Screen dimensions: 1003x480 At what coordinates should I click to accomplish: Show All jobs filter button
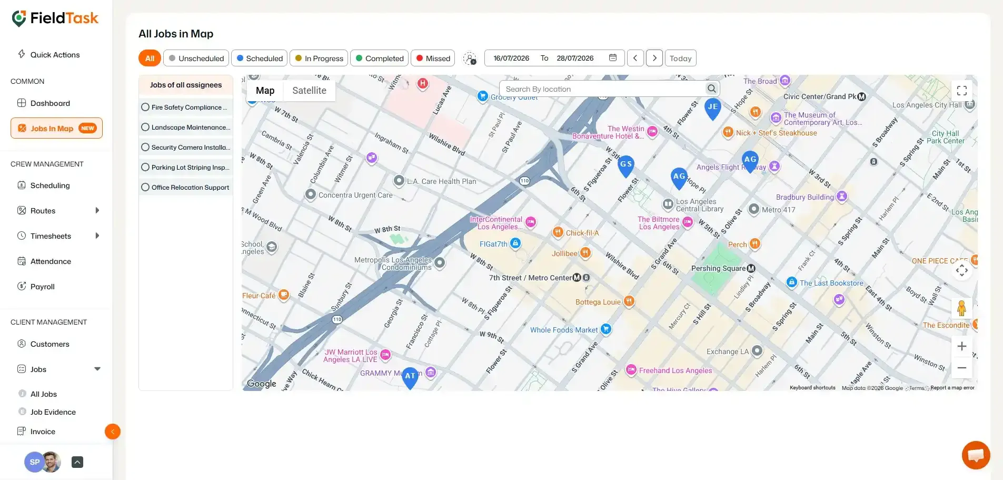coord(150,58)
